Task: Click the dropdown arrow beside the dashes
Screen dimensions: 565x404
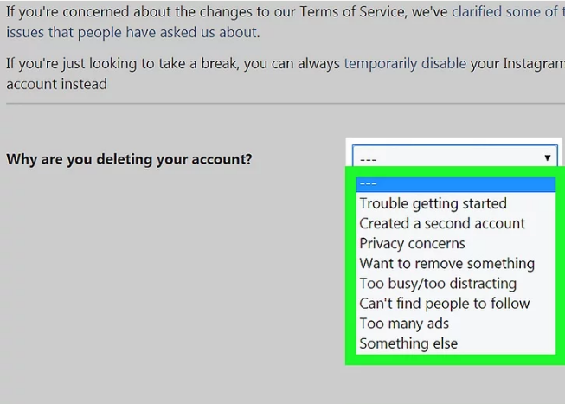Action: [x=548, y=157]
